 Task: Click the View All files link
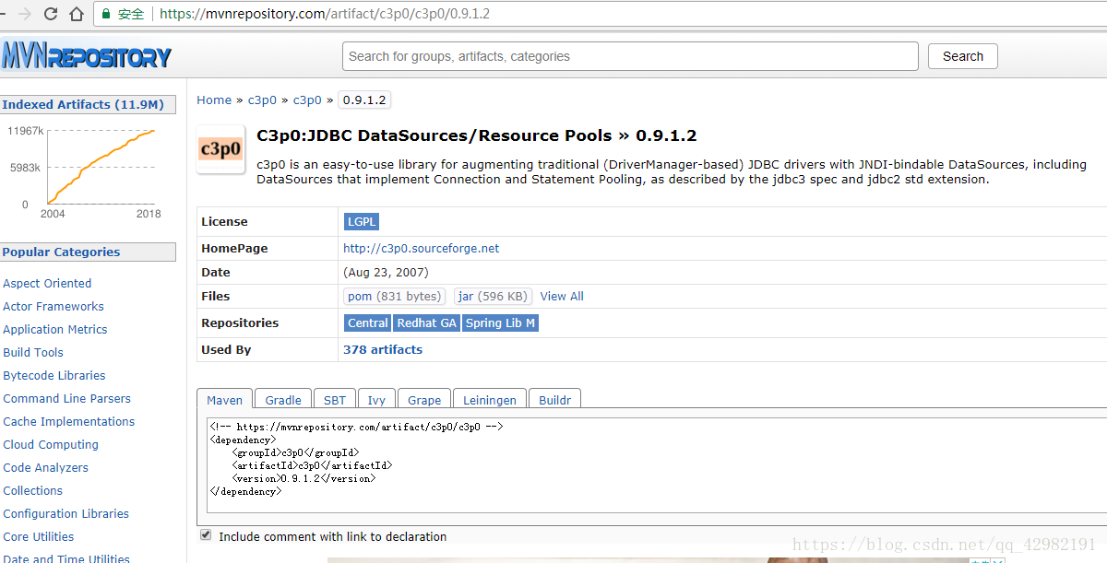click(x=562, y=296)
